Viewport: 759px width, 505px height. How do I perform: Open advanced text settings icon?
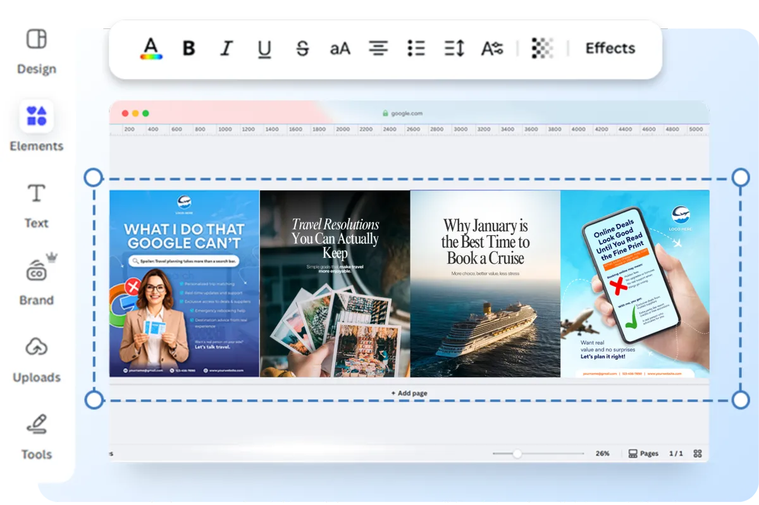coord(491,49)
